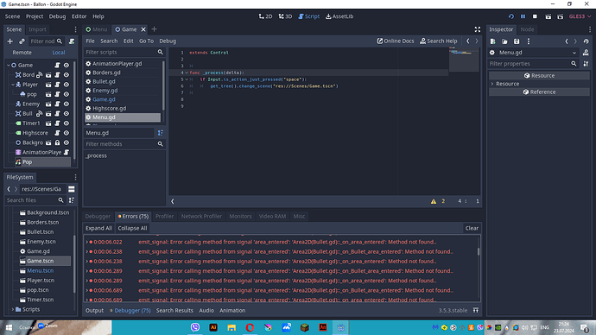Toggle visibility of the Game root node
Image resolution: width=596 pixels, height=335 pixels.
click(67, 65)
